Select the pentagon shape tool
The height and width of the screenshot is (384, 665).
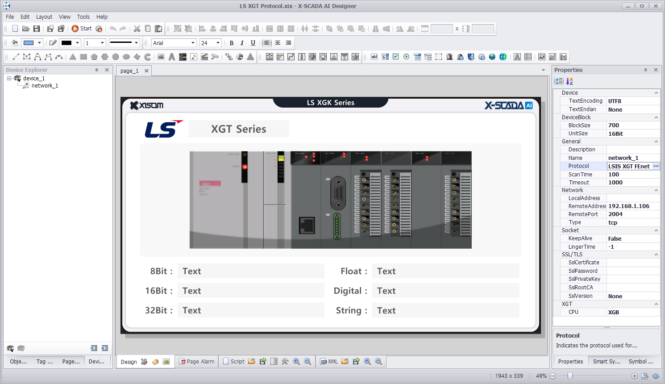click(x=94, y=57)
